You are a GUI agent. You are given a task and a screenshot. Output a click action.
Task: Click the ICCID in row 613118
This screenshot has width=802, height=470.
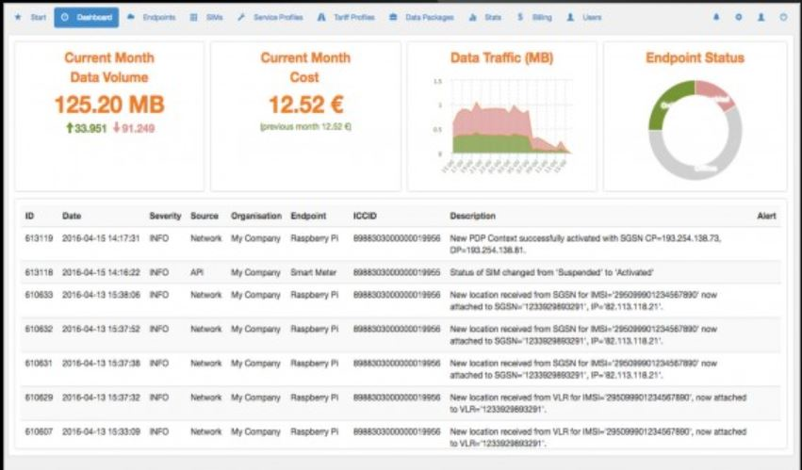click(x=397, y=272)
